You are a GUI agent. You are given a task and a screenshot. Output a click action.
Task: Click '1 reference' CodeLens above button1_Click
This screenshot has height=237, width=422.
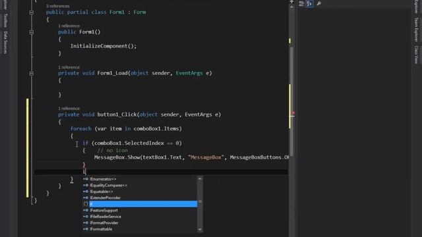click(x=69, y=108)
